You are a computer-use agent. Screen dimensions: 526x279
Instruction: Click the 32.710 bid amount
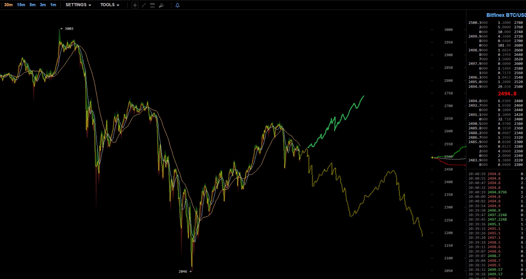pos(504,119)
